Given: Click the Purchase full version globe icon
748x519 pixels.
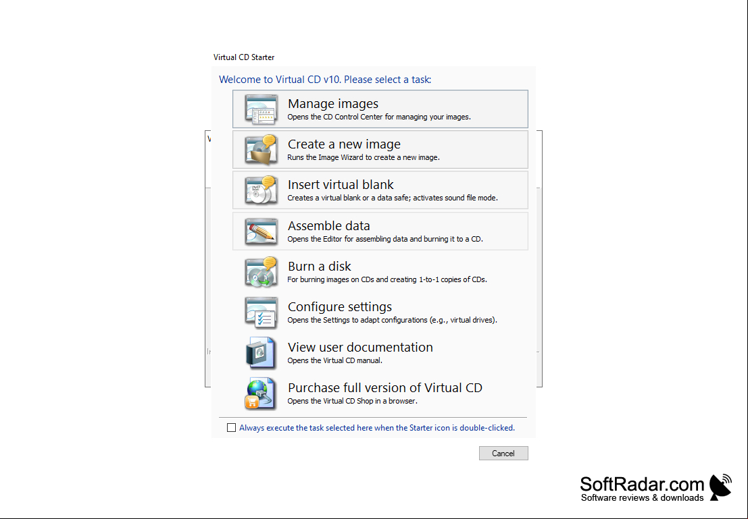Looking at the screenshot, I should pos(260,393).
